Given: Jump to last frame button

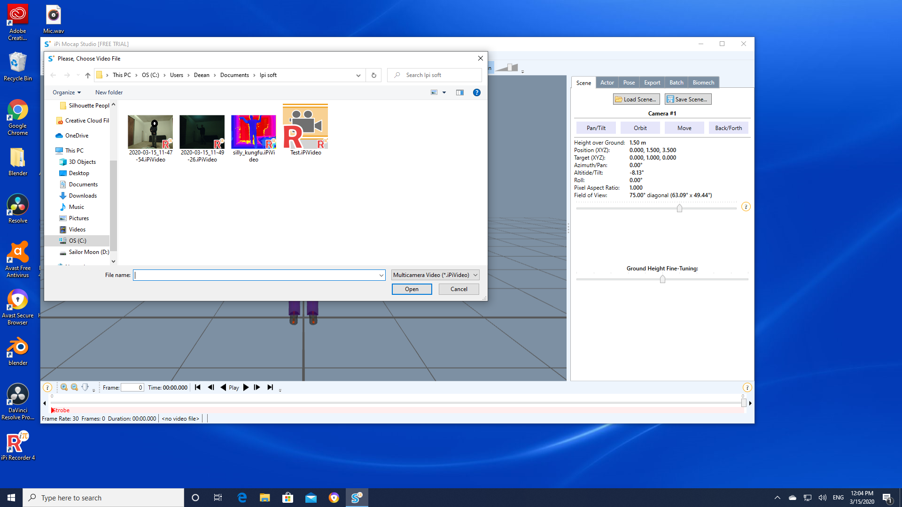Looking at the screenshot, I should coord(270,387).
